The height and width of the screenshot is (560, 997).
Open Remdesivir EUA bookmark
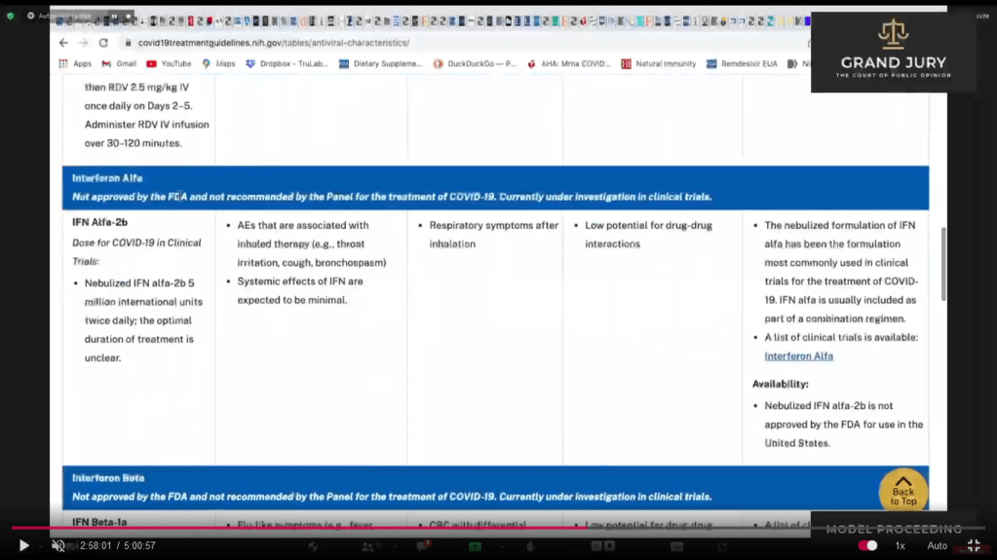click(742, 64)
